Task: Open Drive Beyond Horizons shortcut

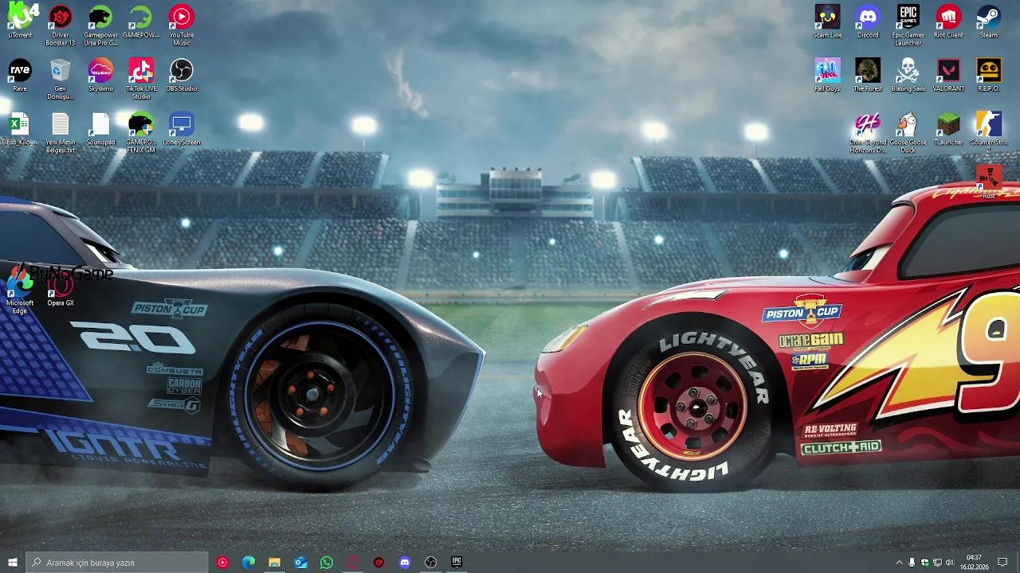Action: click(x=868, y=133)
